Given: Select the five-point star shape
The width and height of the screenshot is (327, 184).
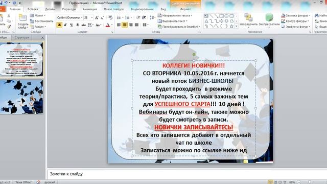Looking at the screenshot, I should pyautogui.click(x=231, y=26).
